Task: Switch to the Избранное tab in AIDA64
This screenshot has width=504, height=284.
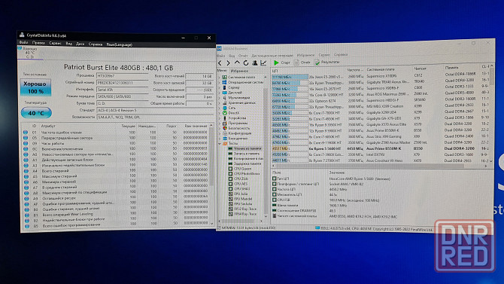Action: 239,71
